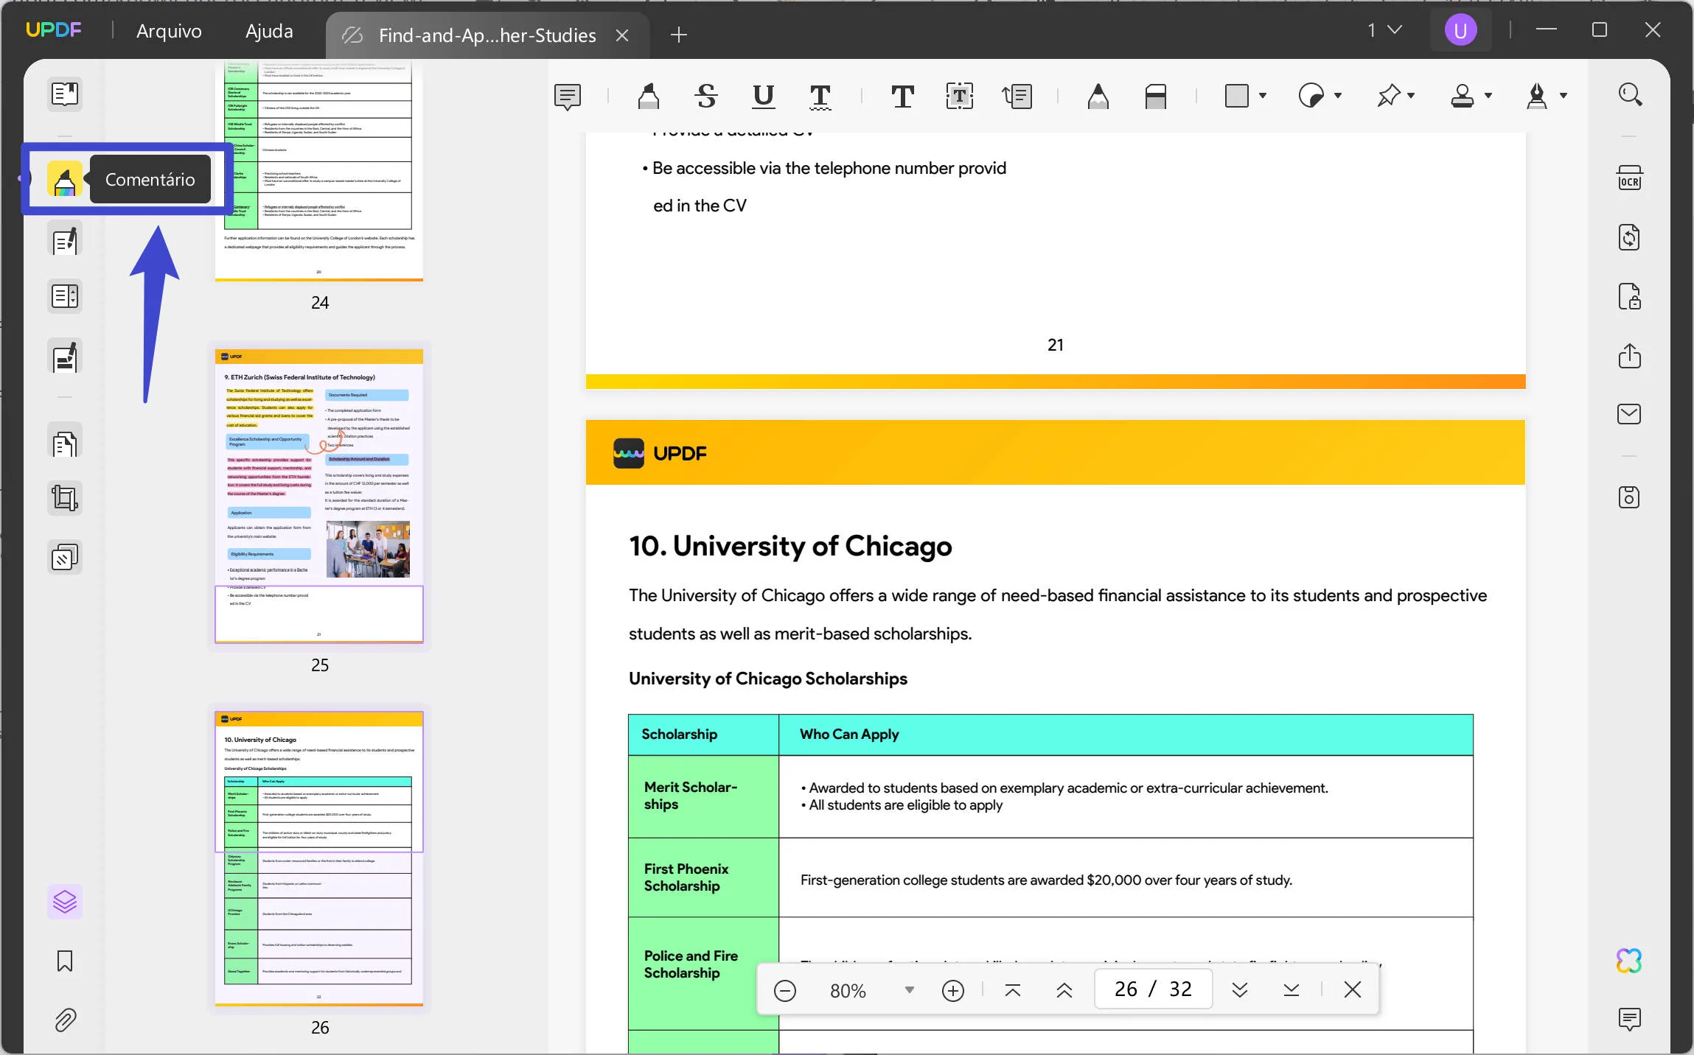Screen dimensions: 1694x1055
Task: Select the search tool in toolbar
Action: point(1630,95)
